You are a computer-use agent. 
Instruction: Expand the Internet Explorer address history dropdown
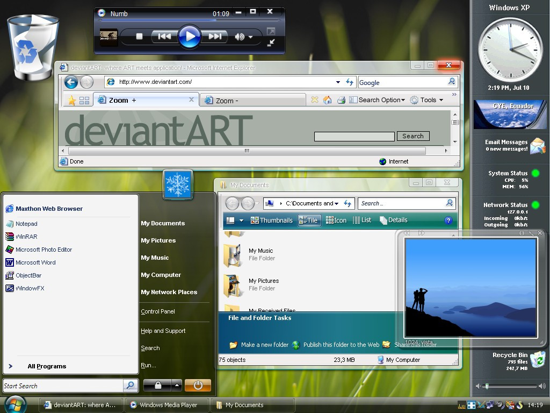(338, 82)
